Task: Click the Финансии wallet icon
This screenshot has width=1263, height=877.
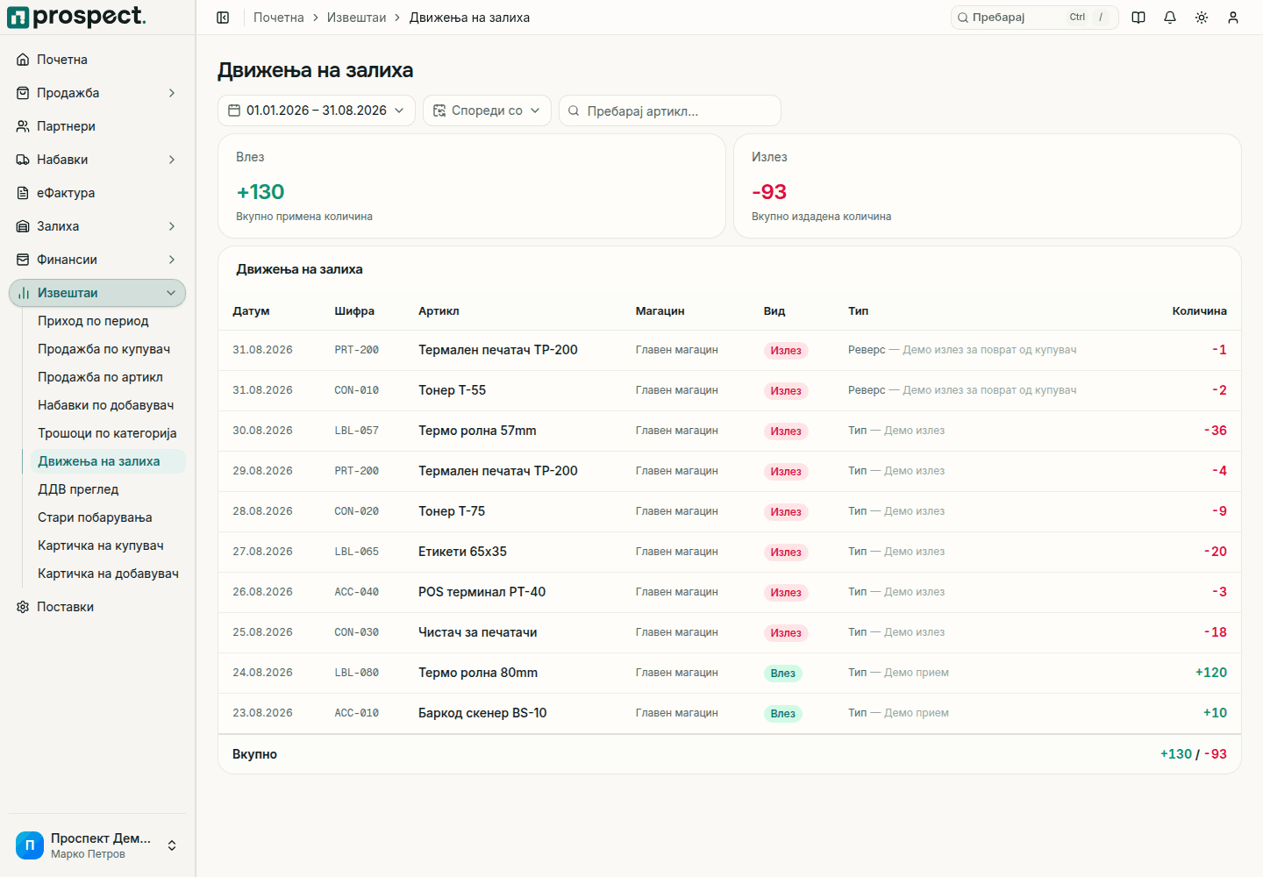Action: pos(23,260)
